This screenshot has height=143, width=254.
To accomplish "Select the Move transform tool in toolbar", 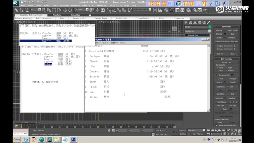I will click(65, 10).
